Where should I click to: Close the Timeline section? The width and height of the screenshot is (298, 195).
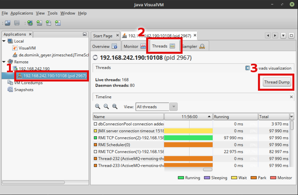click(x=291, y=97)
